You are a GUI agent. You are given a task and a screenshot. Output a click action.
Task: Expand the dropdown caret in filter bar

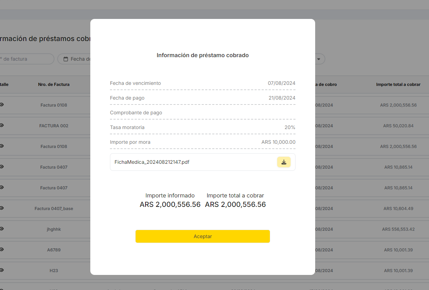point(319,59)
